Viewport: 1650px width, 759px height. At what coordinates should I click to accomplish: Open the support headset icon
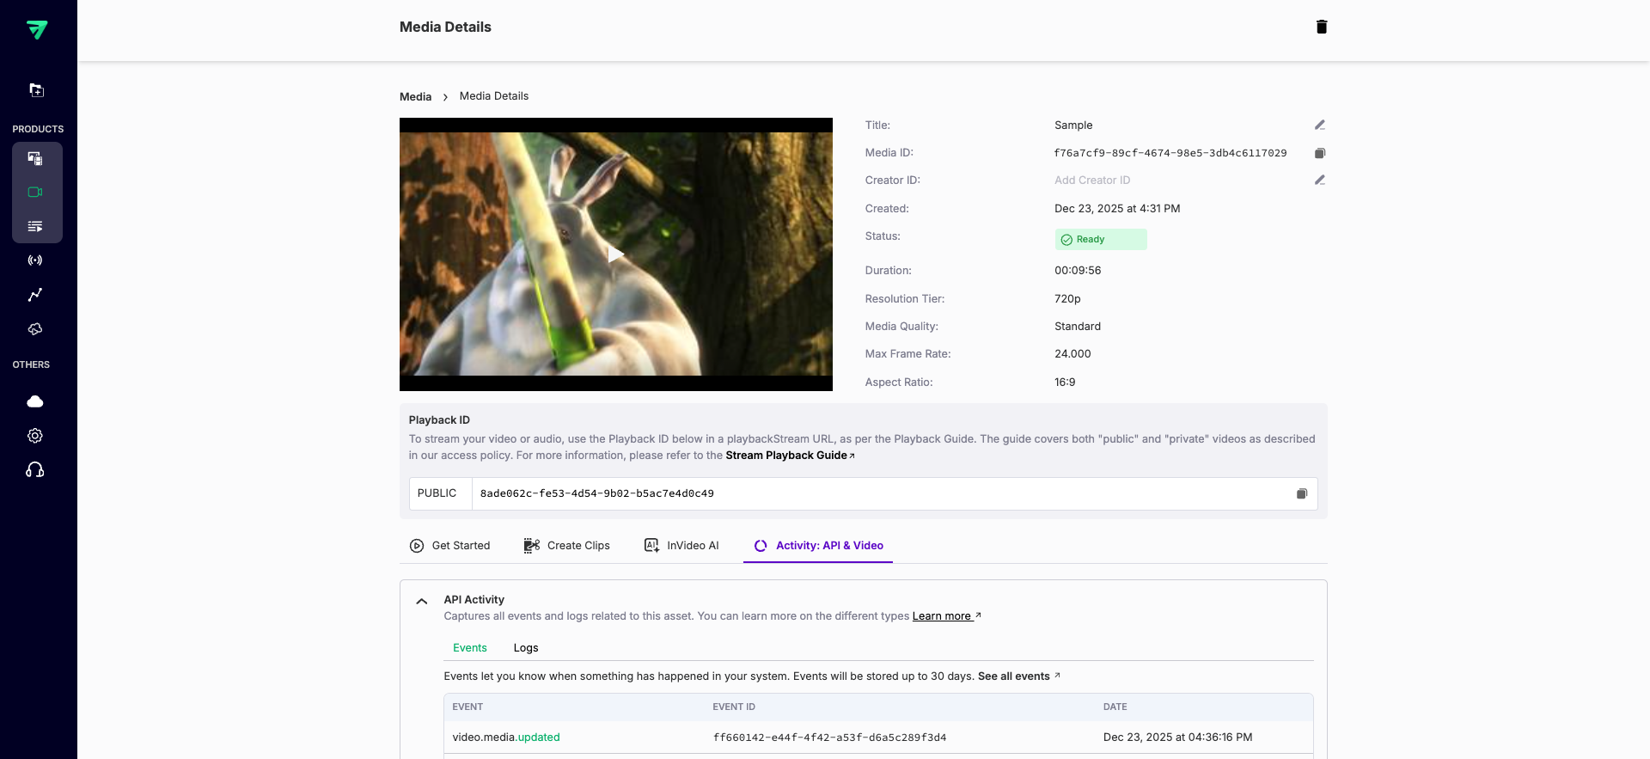[35, 469]
